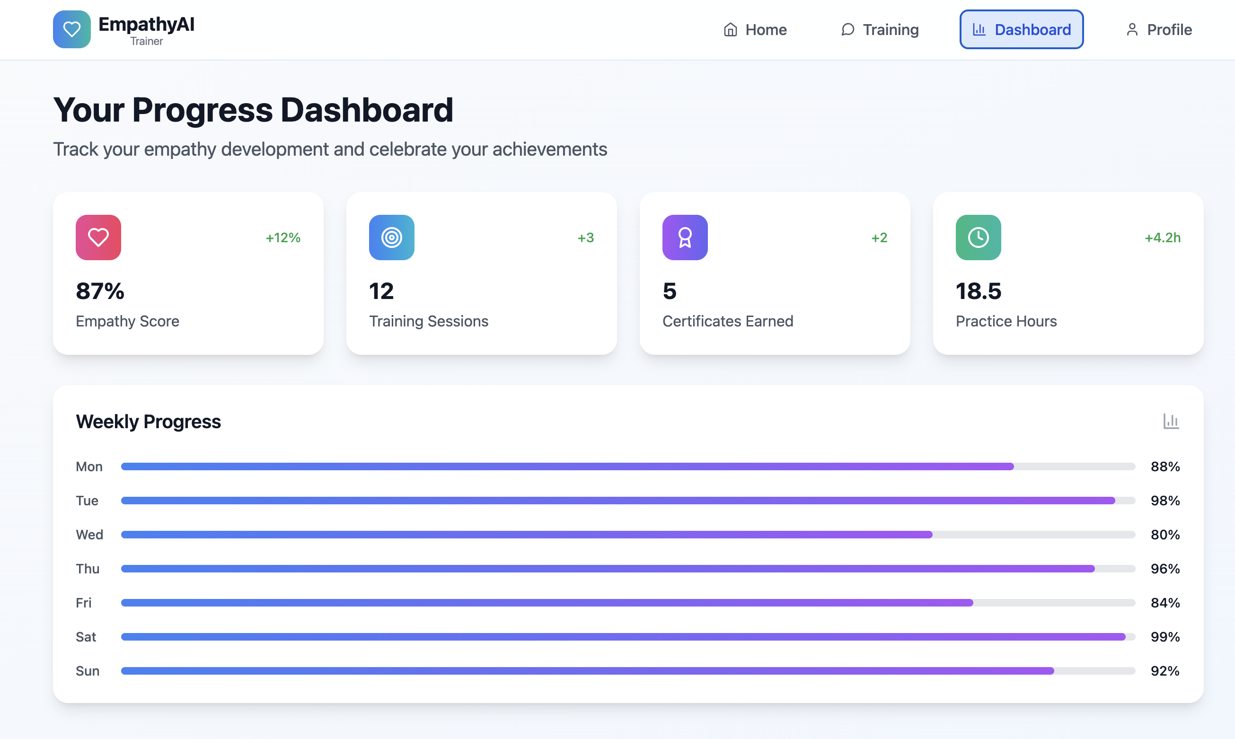Open the Dashboard navigation tab

point(1022,30)
